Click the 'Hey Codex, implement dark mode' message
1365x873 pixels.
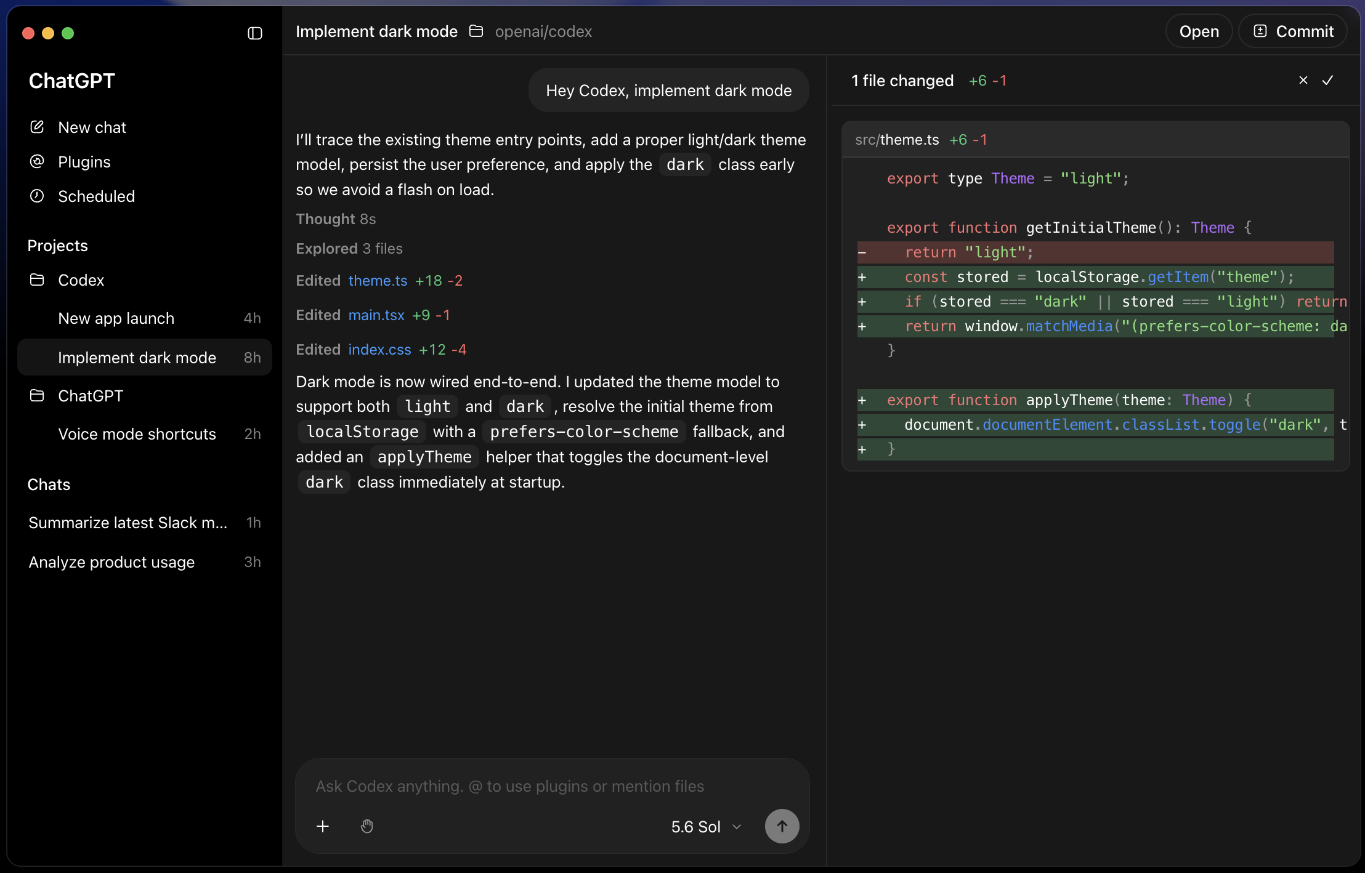tap(669, 91)
